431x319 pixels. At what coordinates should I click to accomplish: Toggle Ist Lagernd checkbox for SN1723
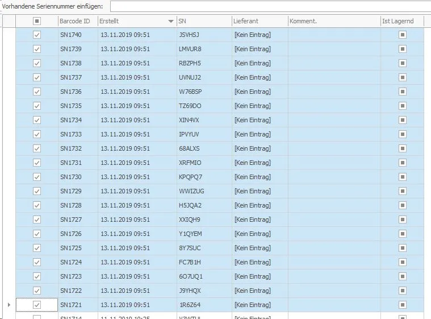point(403,276)
